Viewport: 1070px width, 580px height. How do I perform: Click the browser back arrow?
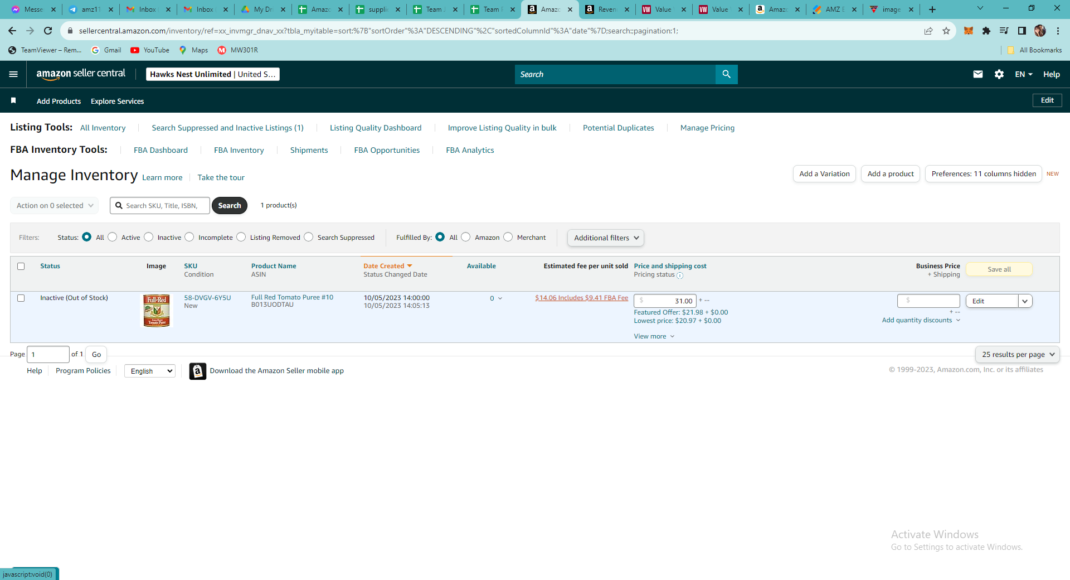tap(12, 31)
